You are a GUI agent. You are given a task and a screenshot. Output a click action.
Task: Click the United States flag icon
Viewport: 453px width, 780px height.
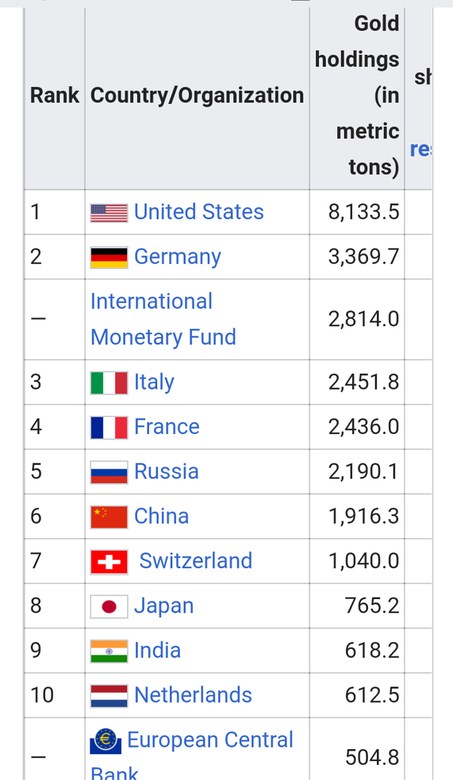pos(109,213)
